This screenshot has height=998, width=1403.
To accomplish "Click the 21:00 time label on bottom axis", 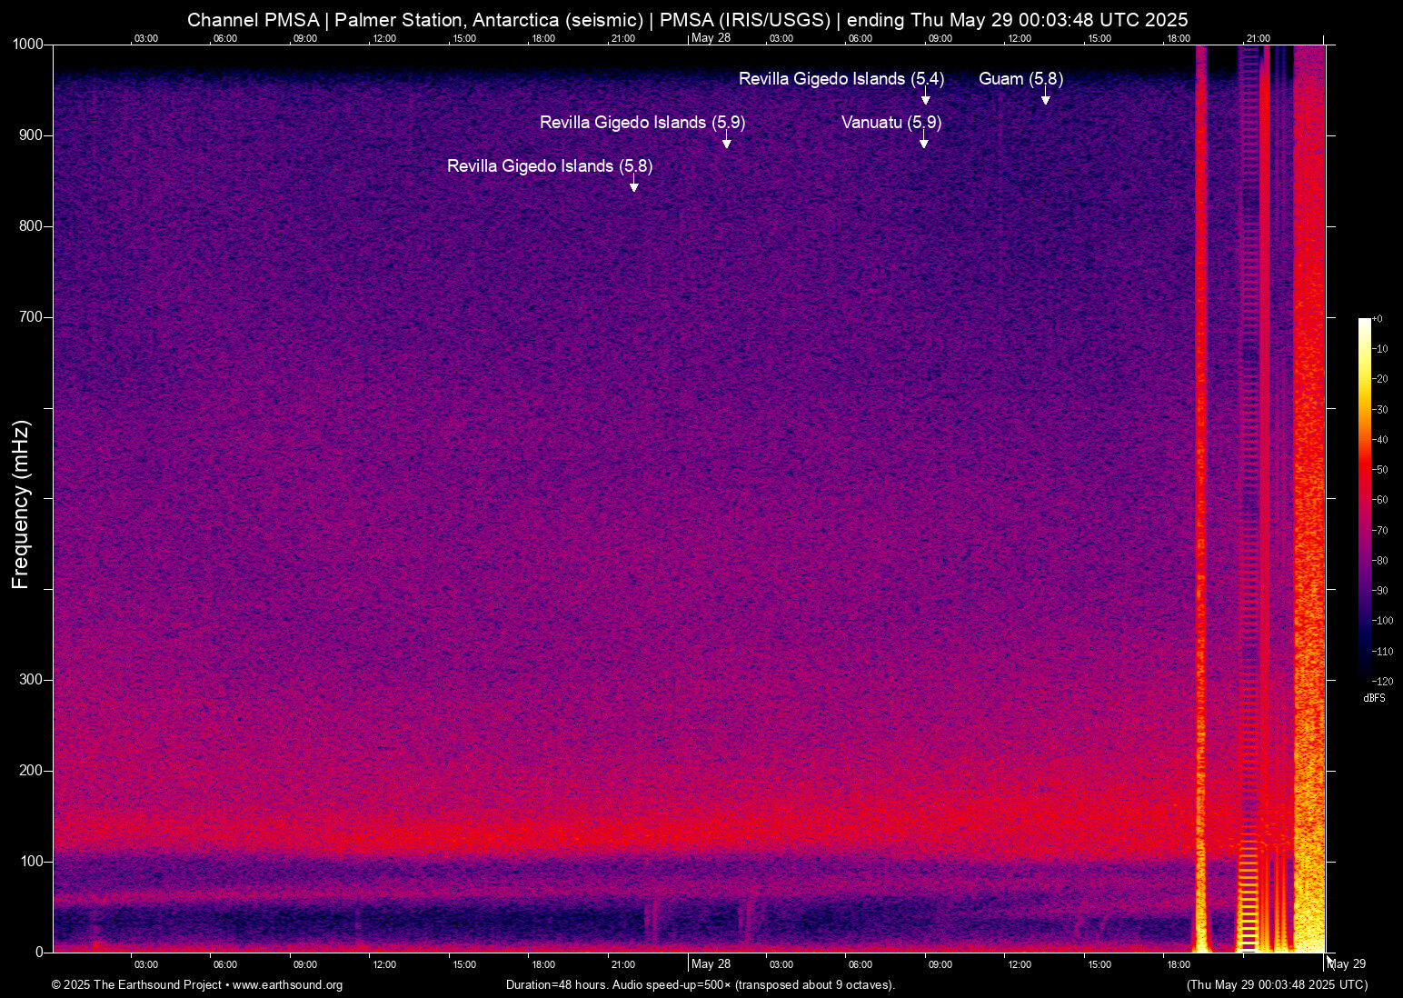I will 622,964.
